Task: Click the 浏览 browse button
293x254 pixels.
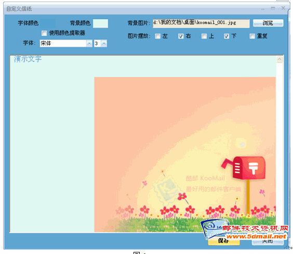Action: [268, 23]
